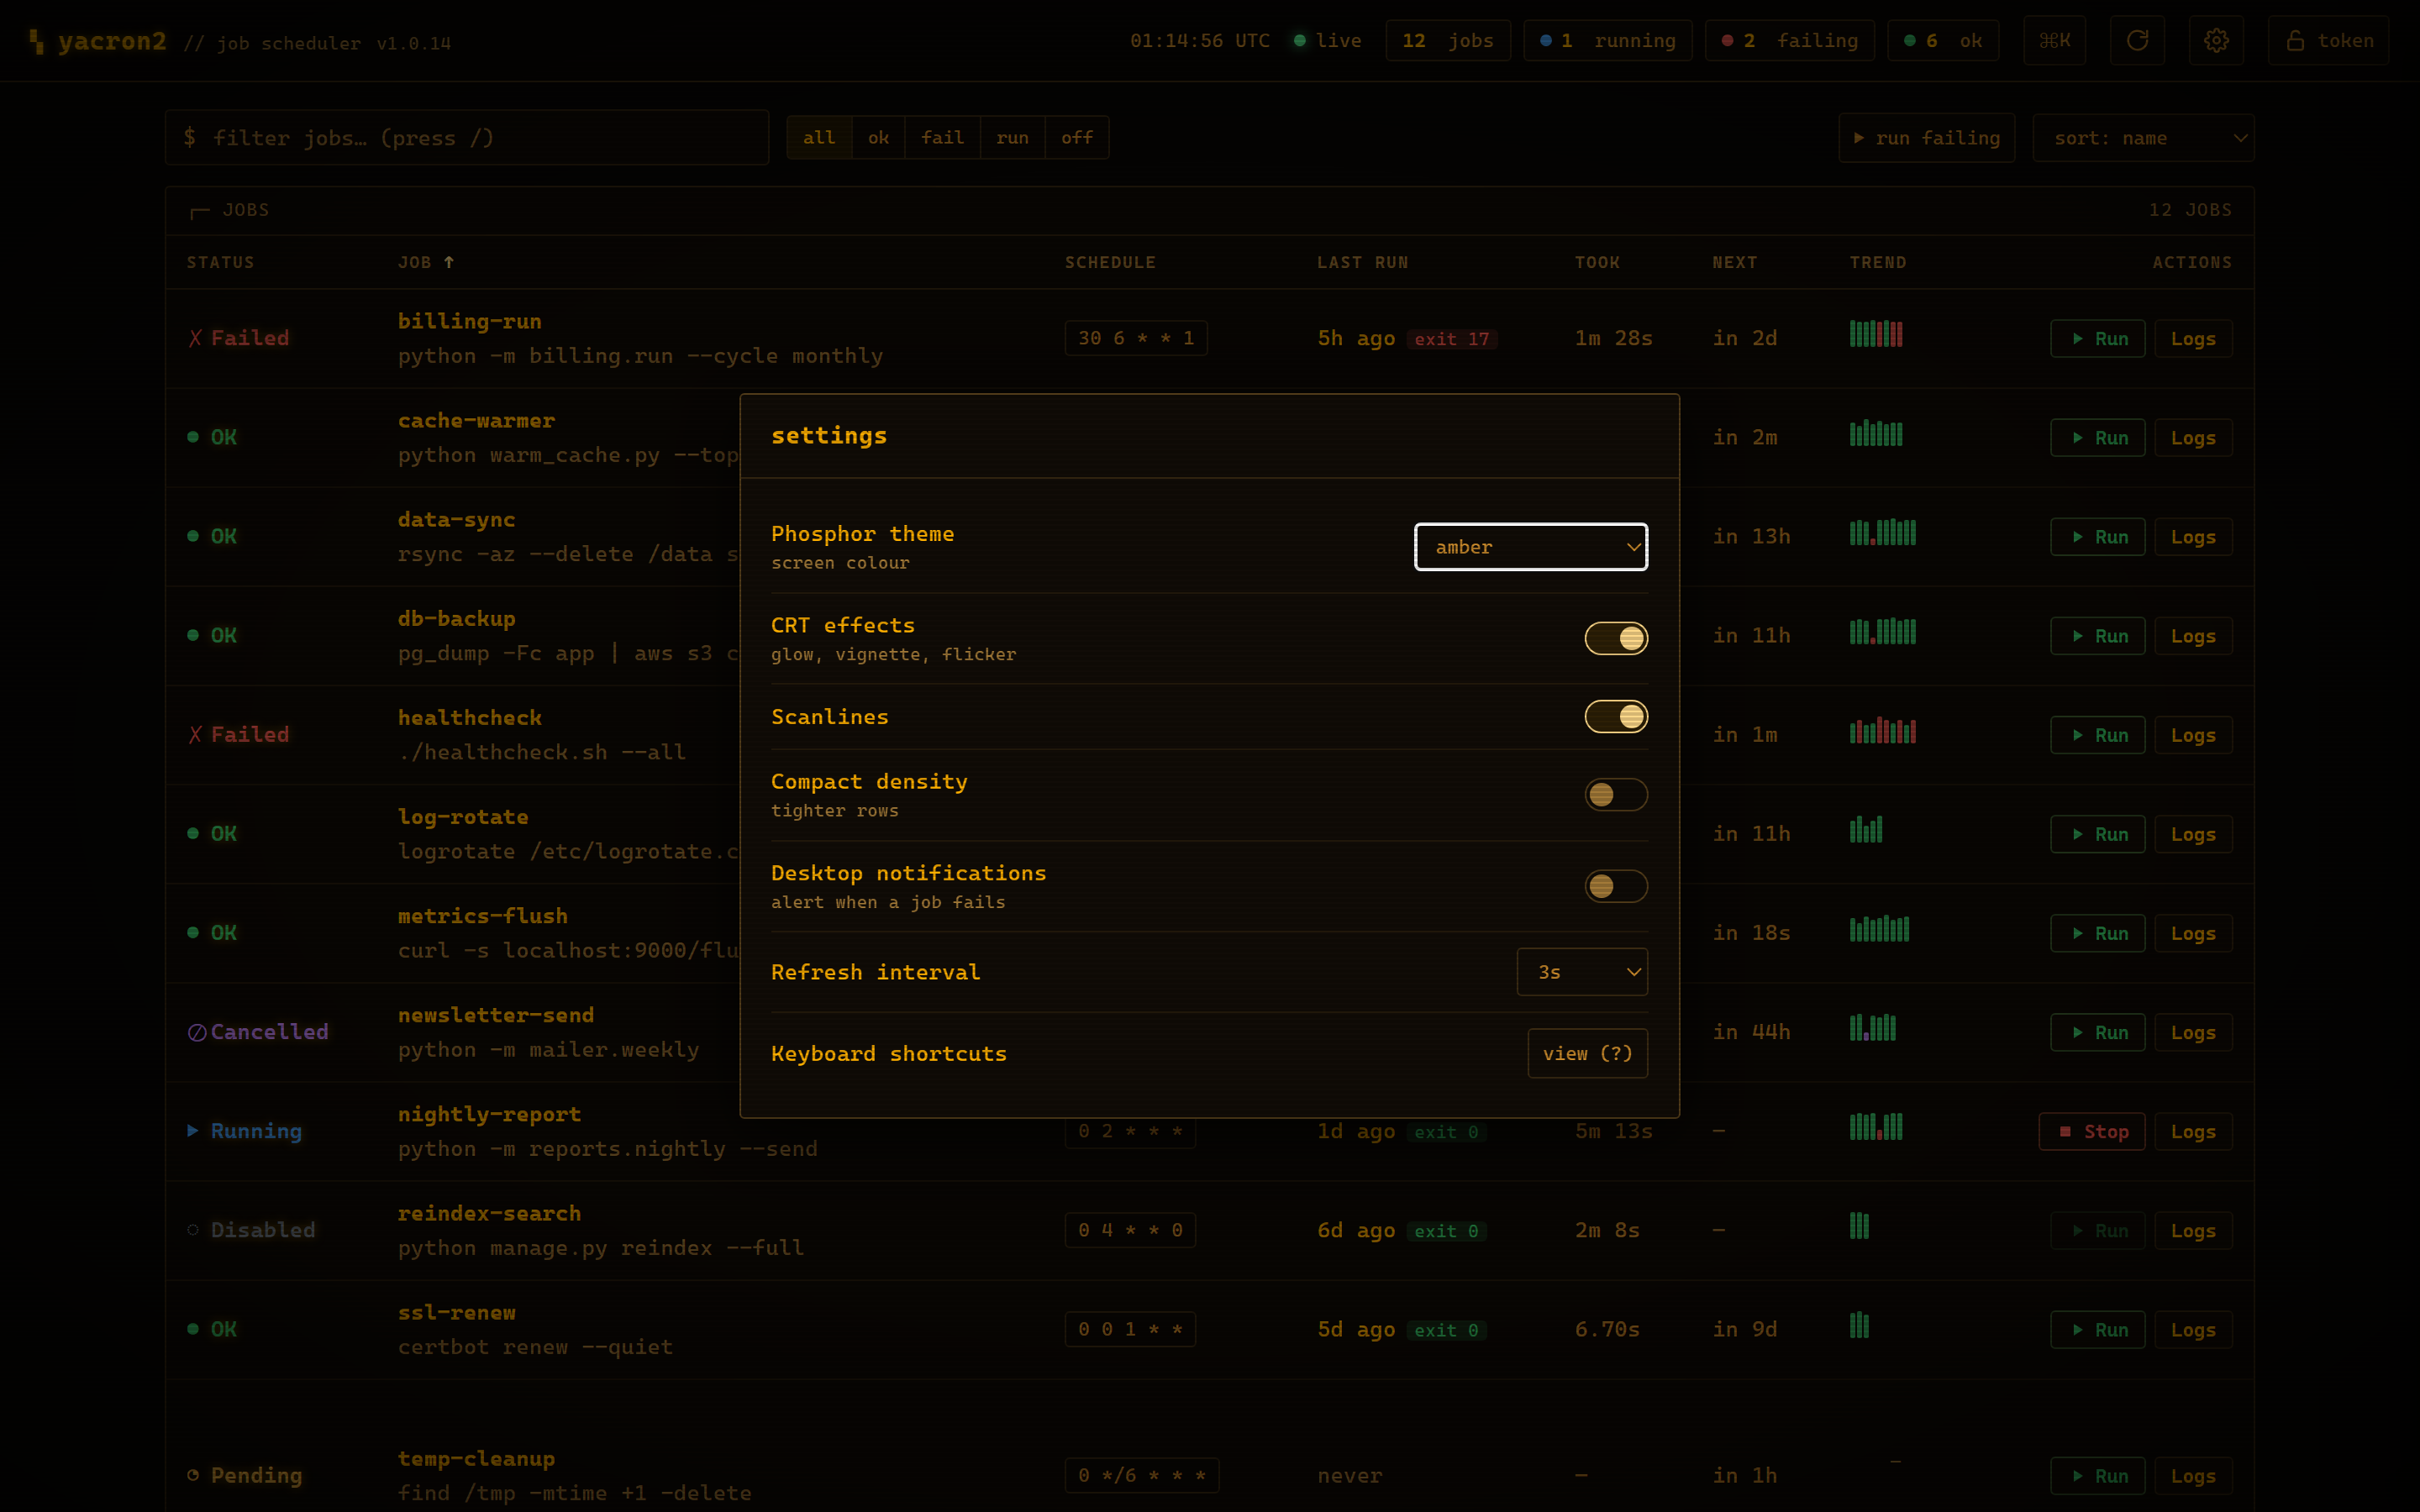The width and height of the screenshot is (2420, 1512).
Task: Open Refresh interval 3s dropdown
Action: pyautogui.click(x=1582, y=972)
